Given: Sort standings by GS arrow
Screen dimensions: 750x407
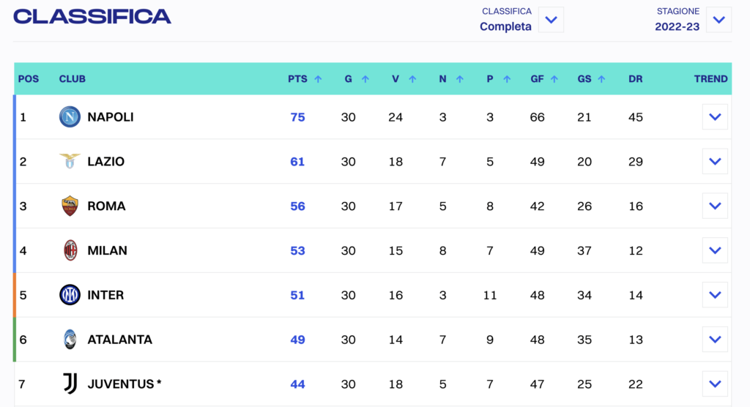Looking at the screenshot, I should (x=601, y=79).
